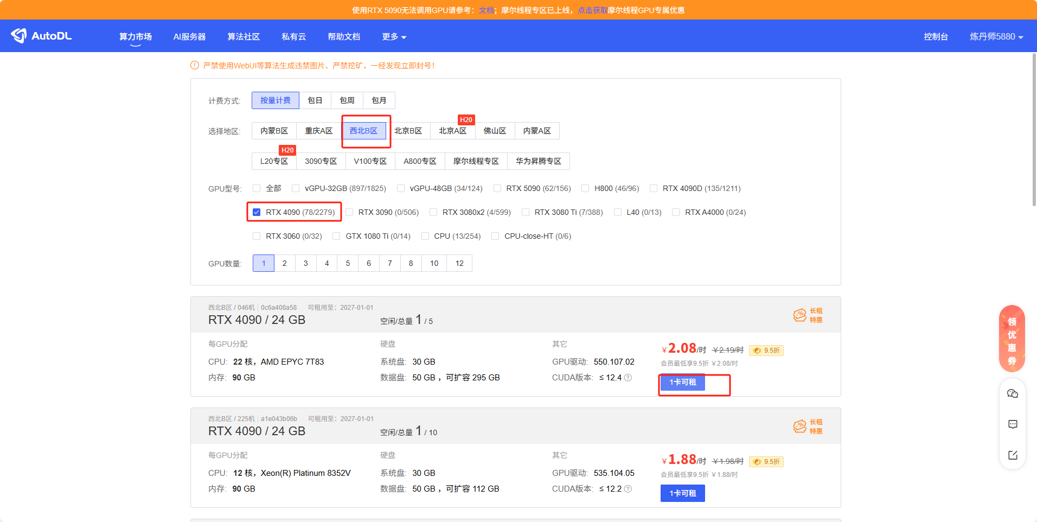This screenshot has width=1037, height=522.
Task: Check the RTX 3080x2 checkbox
Action: pyautogui.click(x=433, y=212)
